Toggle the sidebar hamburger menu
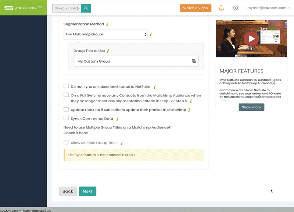 click(40, 8)
